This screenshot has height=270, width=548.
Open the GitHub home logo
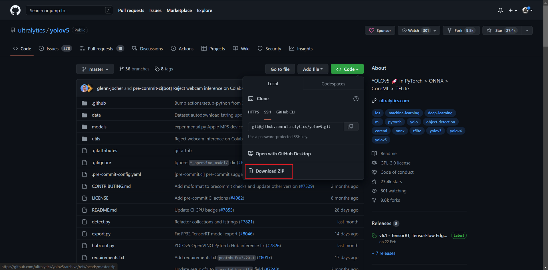point(15,11)
